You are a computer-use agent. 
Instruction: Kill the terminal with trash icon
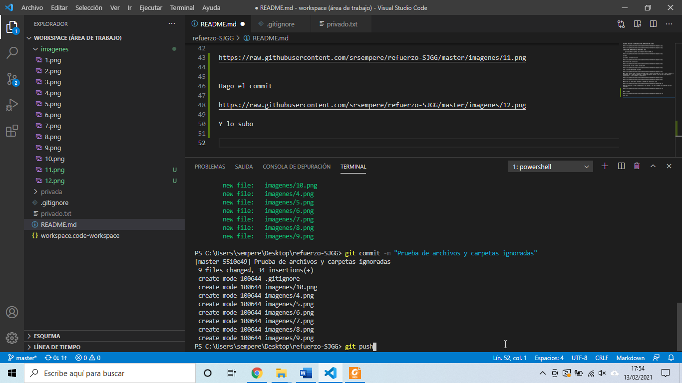coord(637,166)
